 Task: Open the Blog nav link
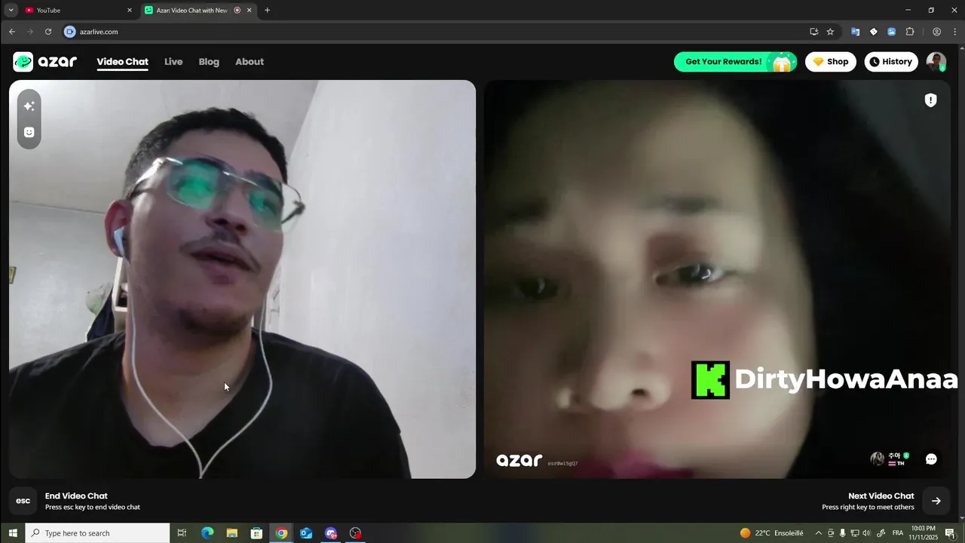tap(209, 62)
